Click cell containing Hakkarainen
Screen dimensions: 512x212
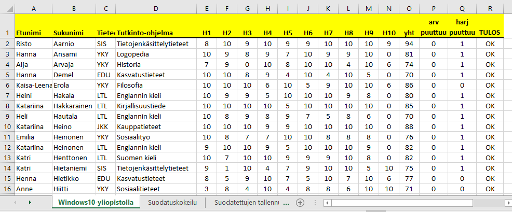(74, 106)
